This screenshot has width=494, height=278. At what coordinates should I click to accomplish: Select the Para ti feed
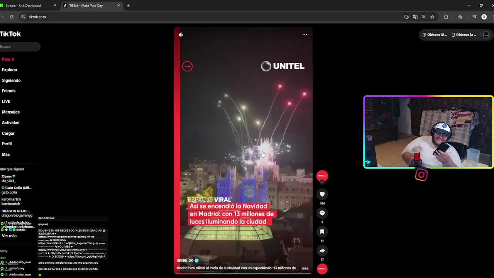point(8,59)
